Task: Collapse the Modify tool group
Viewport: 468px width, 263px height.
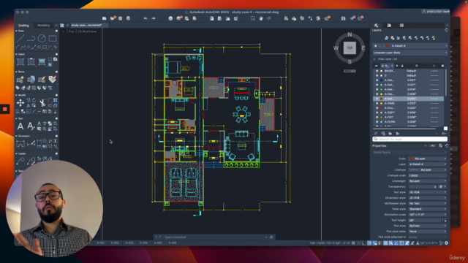Action: (16, 95)
